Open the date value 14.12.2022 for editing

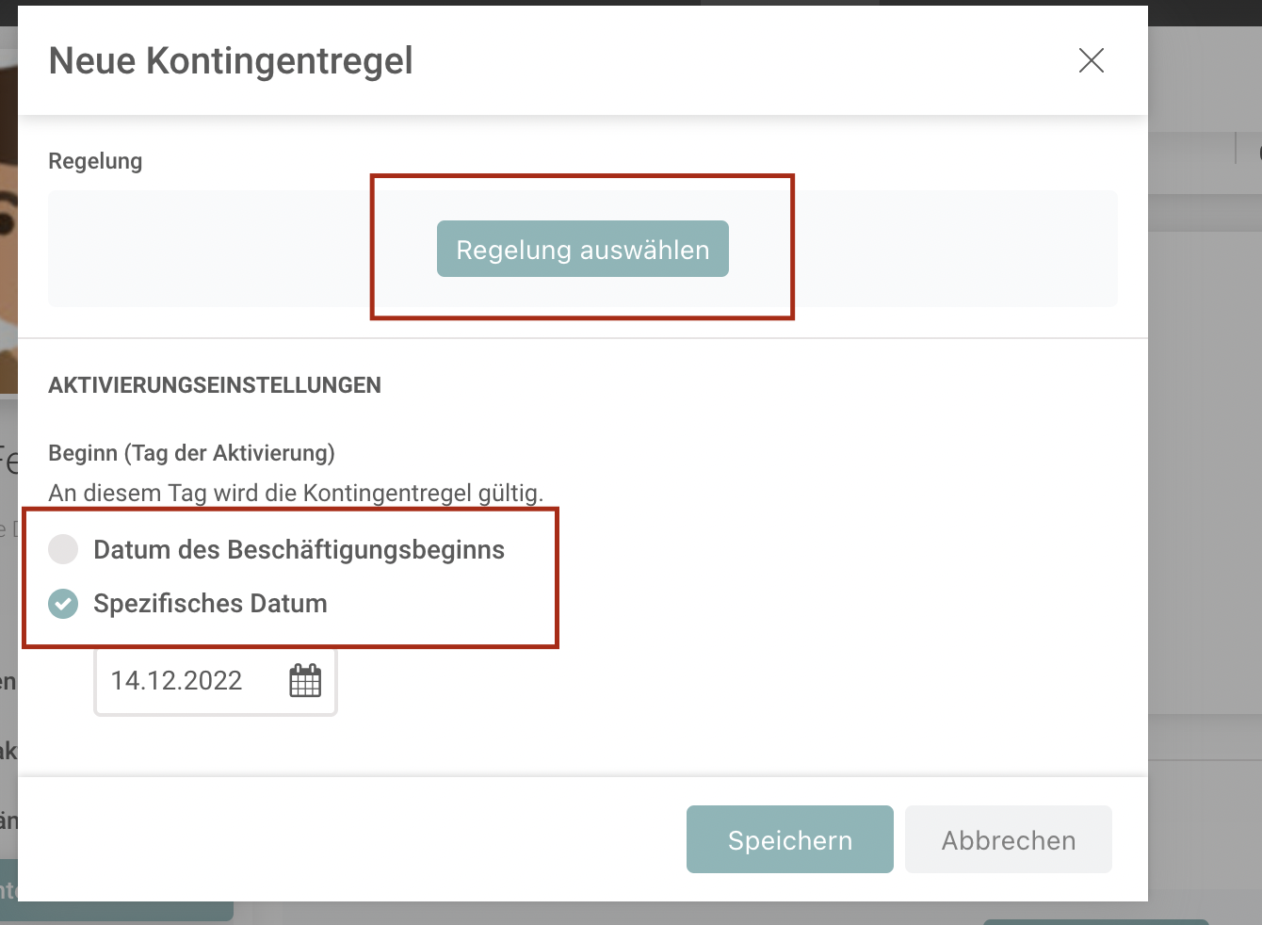(175, 680)
